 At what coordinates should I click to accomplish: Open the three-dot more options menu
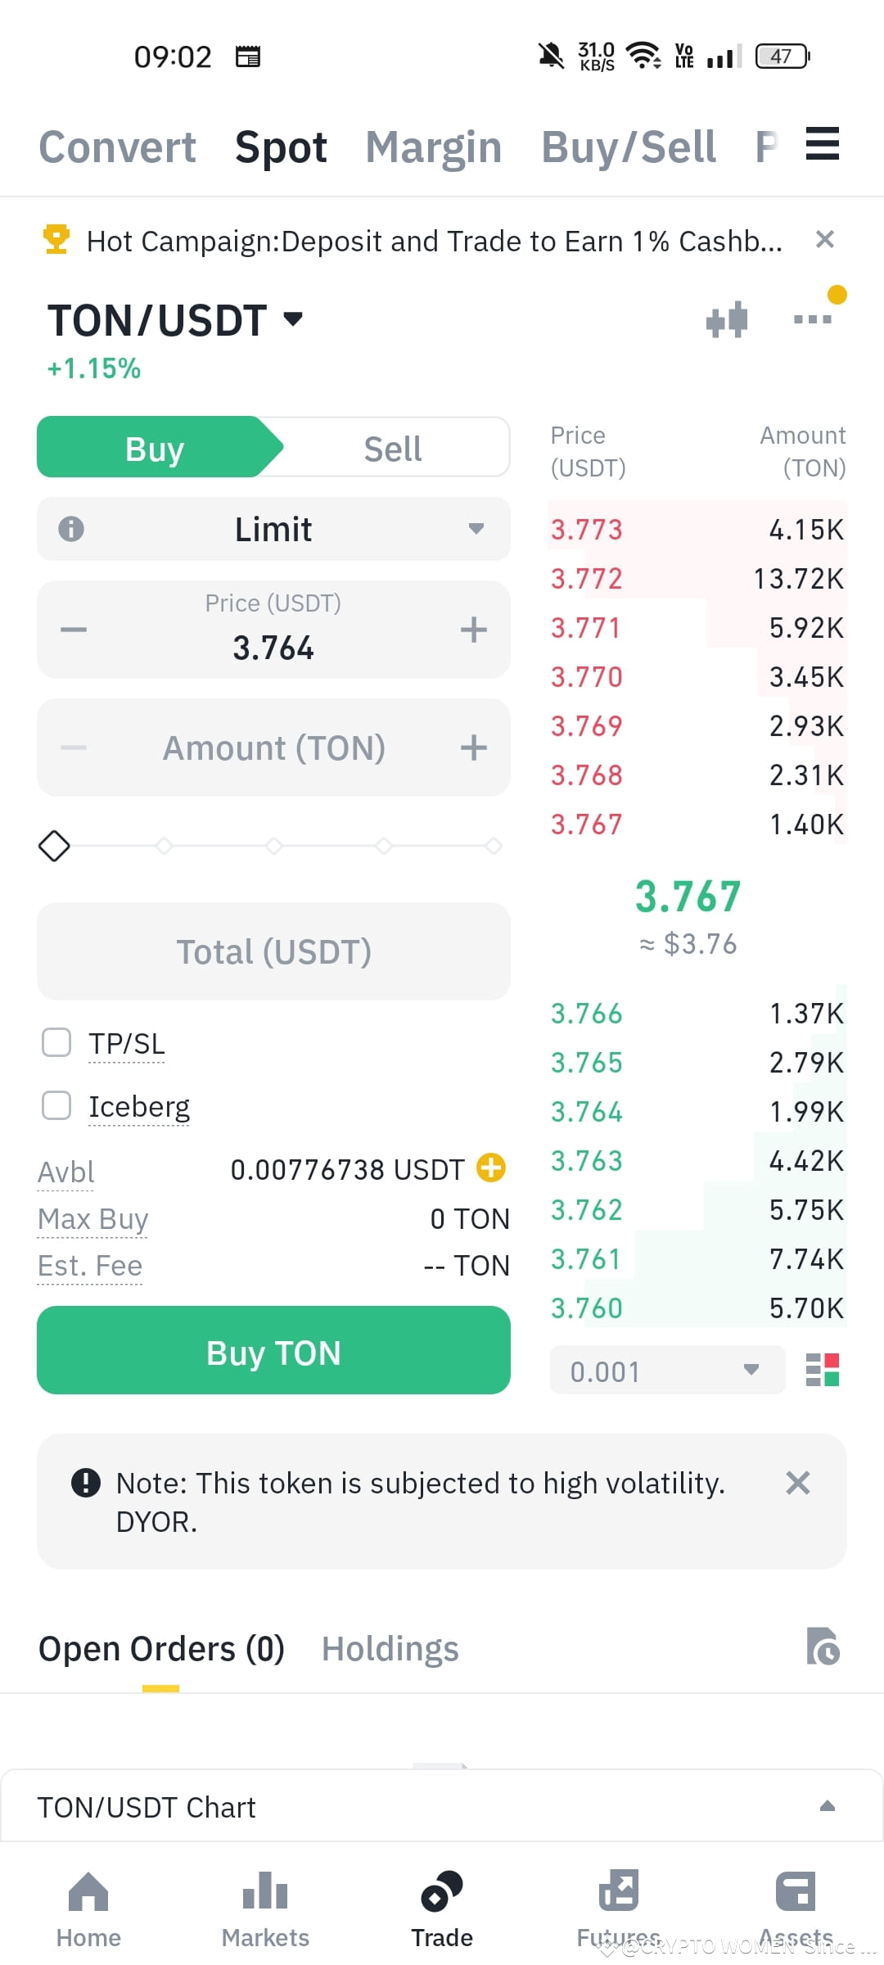[x=813, y=319]
